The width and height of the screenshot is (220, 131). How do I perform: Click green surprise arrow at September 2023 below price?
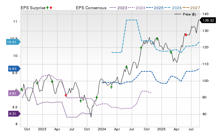[x=81, y=101]
